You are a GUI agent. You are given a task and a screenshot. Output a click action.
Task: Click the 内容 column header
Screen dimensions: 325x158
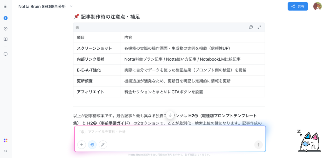193,38
